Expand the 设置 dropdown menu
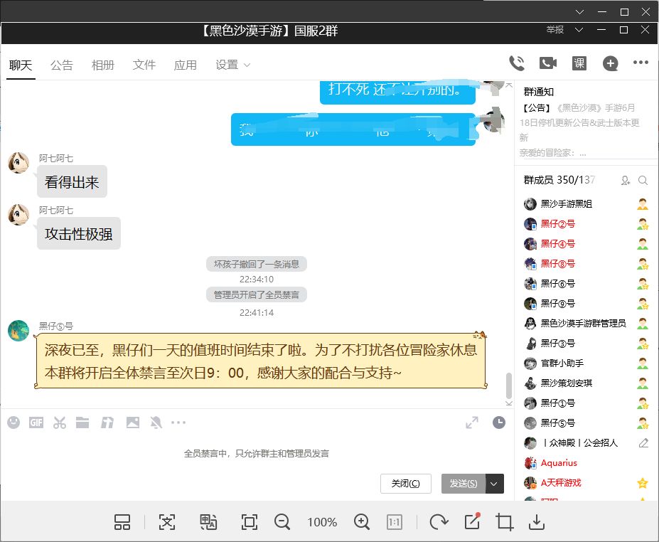Image resolution: width=659 pixels, height=542 pixels. tap(233, 65)
